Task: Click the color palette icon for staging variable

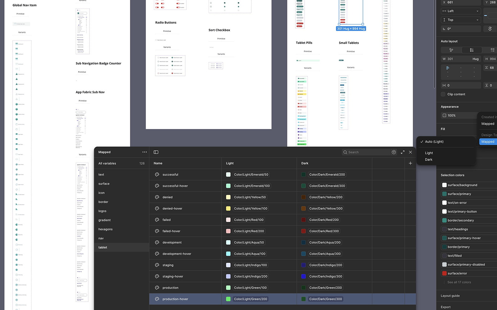Action: (157, 265)
